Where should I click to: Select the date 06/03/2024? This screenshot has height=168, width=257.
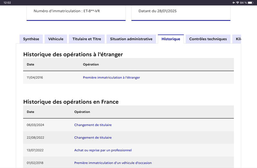pyautogui.click(x=35, y=125)
